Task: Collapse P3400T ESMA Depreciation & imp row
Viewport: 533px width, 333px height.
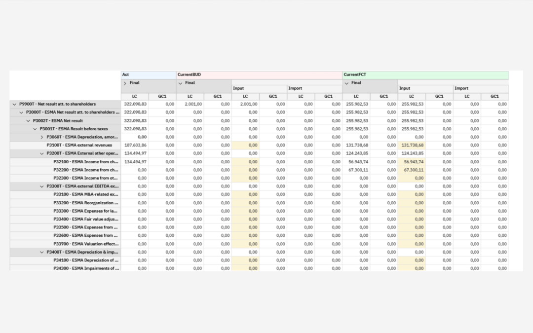Action: coord(42,253)
